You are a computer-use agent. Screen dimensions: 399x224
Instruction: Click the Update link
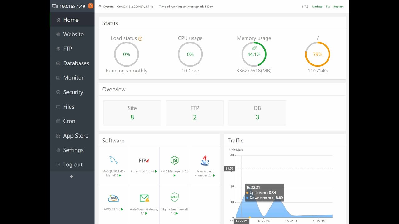[317, 7]
